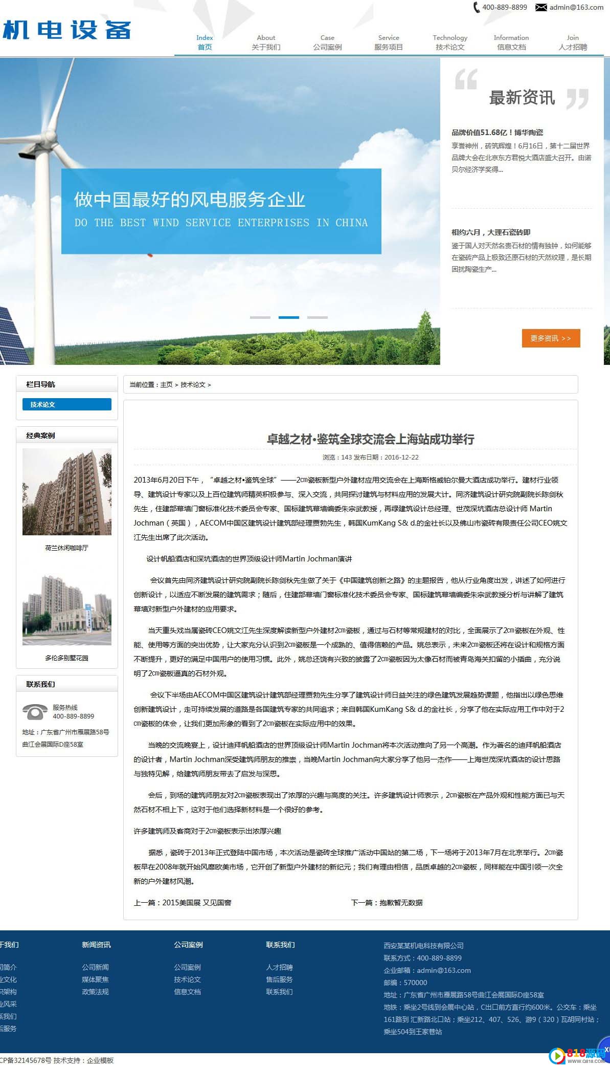Click the footer heading 新闻资讯
Image resolution: width=610 pixels, height=1067 pixels.
(96, 945)
